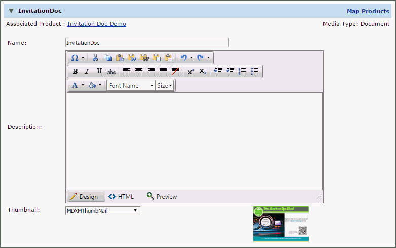Insert a bulleted list
Screen dimensions: 396x248
click(x=255, y=72)
